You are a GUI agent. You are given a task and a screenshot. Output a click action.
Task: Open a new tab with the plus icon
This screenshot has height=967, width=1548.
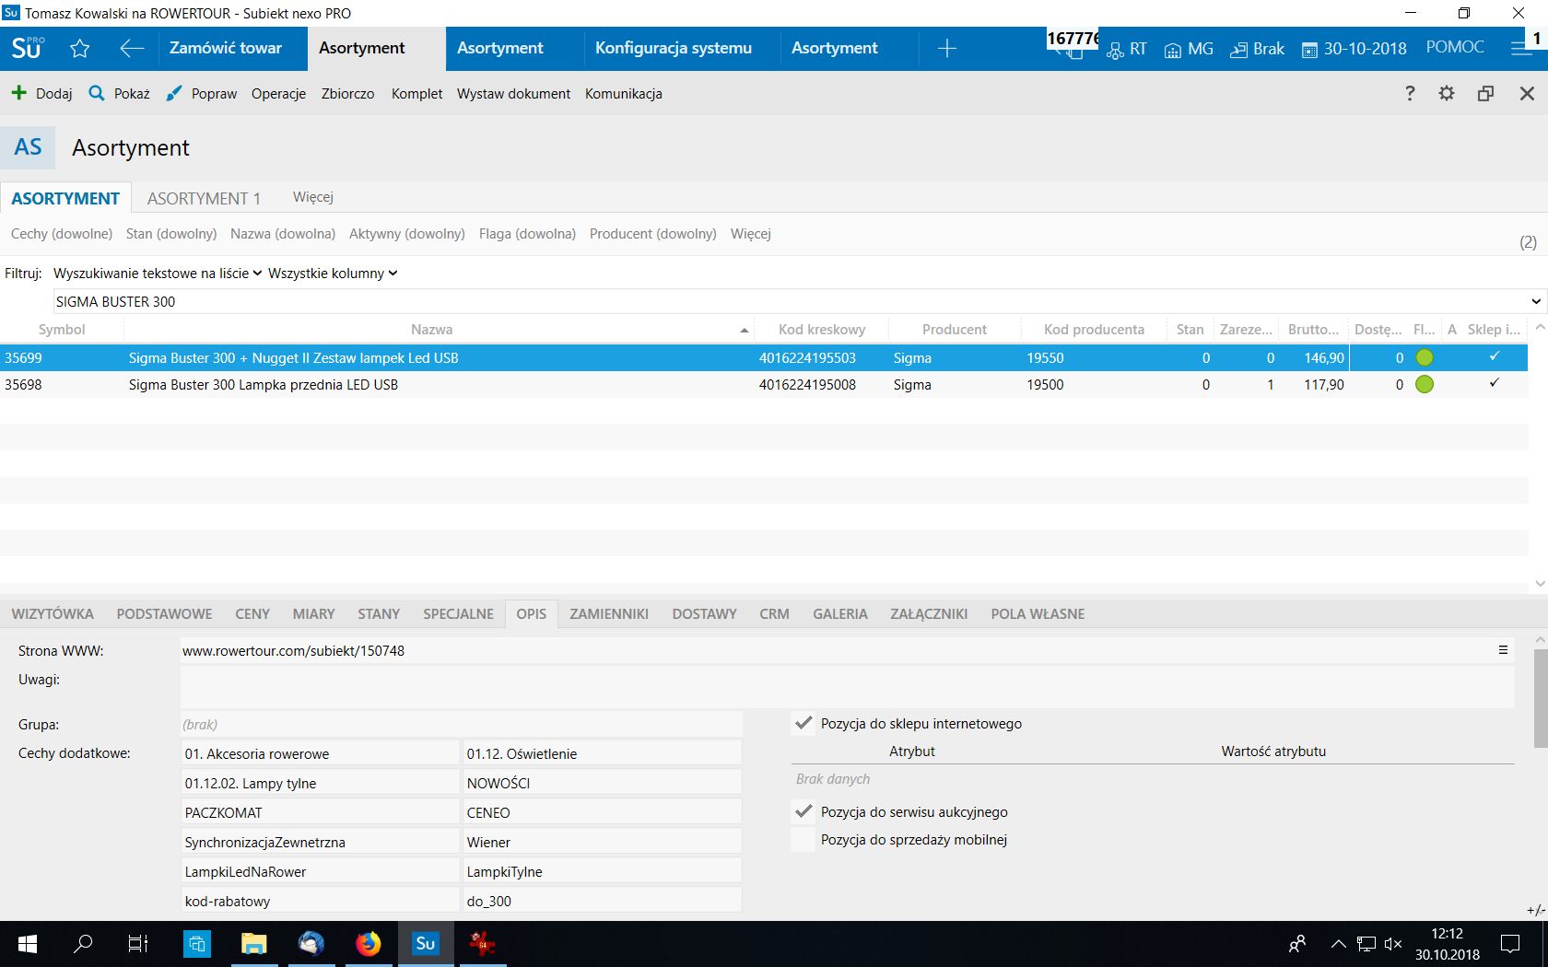click(946, 49)
